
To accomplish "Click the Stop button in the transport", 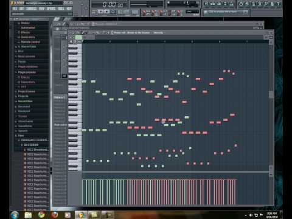I will click(x=106, y=12).
